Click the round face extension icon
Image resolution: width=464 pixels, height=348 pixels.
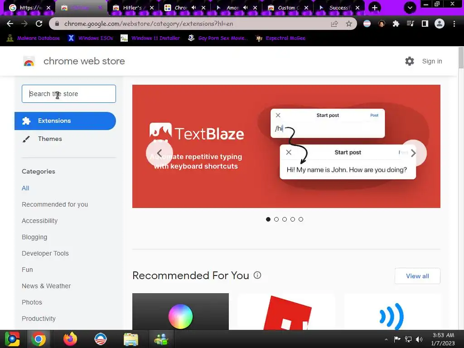click(382, 24)
